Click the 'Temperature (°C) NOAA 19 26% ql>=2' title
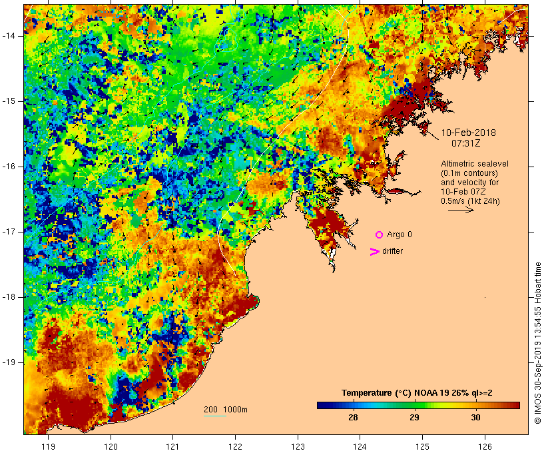This screenshot has width=546, height=453. 417,393
